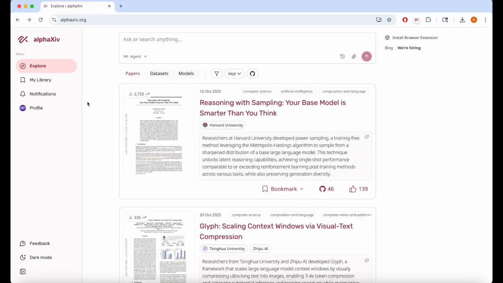503x283 pixels.
Task: Click sparkle icon on Glyph summary
Action: (x=367, y=260)
